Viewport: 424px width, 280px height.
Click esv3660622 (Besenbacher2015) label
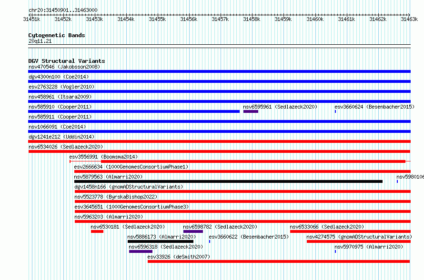tap(249, 237)
